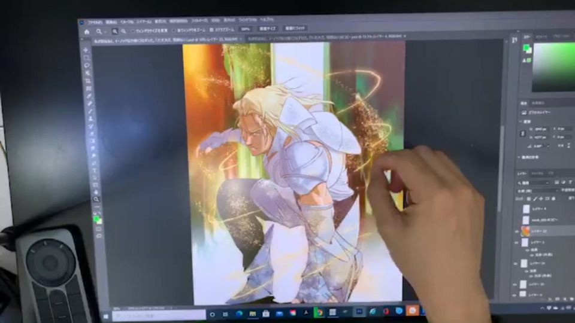
Task: Click the Fit Screen button
Action: (268, 29)
